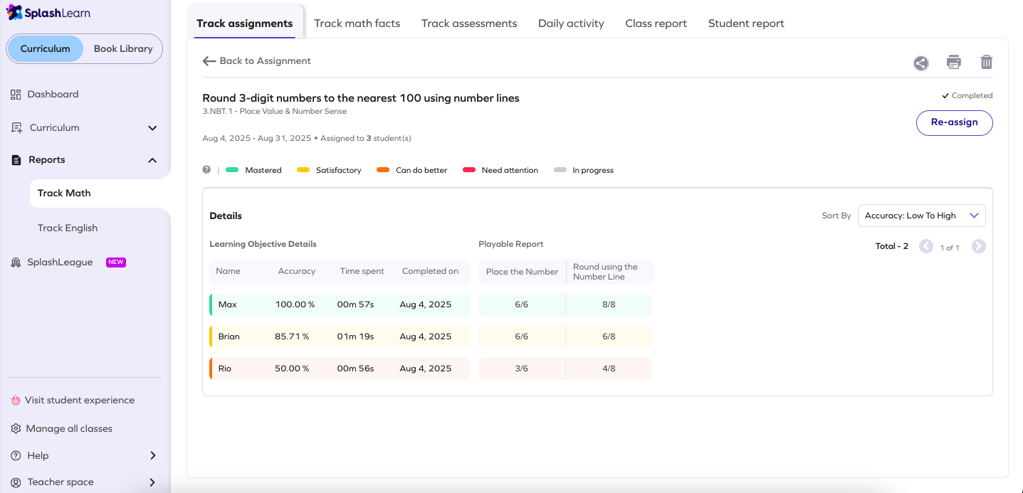The height and width of the screenshot is (493, 1023).
Task: Open the Sort By accuracy dropdown
Action: tap(921, 215)
